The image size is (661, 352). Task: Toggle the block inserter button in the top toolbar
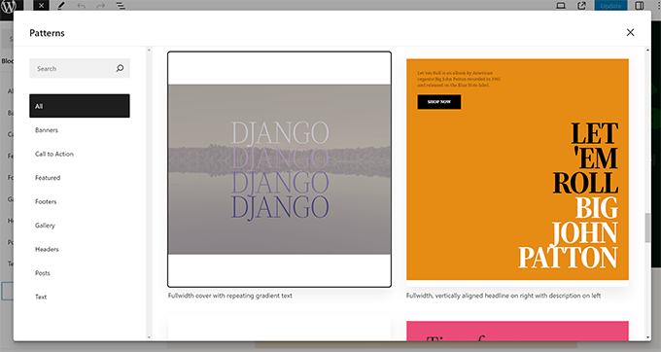[x=41, y=6]
